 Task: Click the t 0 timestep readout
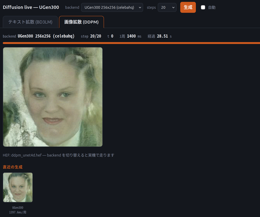[110, 36]
